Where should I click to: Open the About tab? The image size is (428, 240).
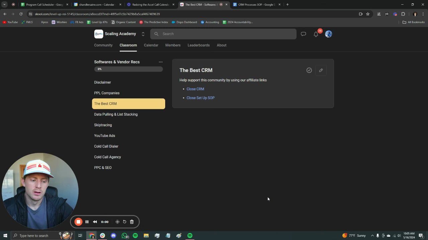(x=221, y=45)
